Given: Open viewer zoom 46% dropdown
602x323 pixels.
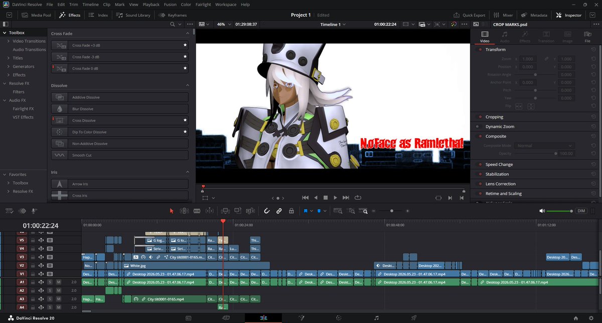Looking at the screenshot, I should tap(224, 24).
